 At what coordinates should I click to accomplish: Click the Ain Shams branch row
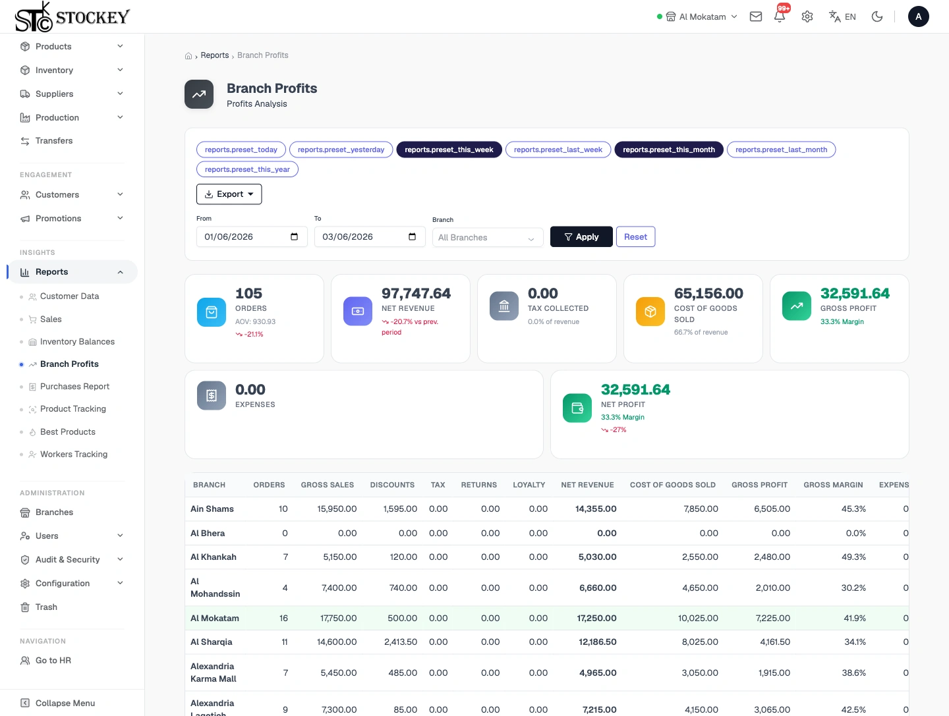pyautogui.click(x=546, y=509)
